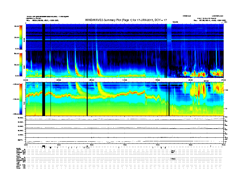Click the 08:00 time label below RAD1 spectrogram

[x=92, y=80]
